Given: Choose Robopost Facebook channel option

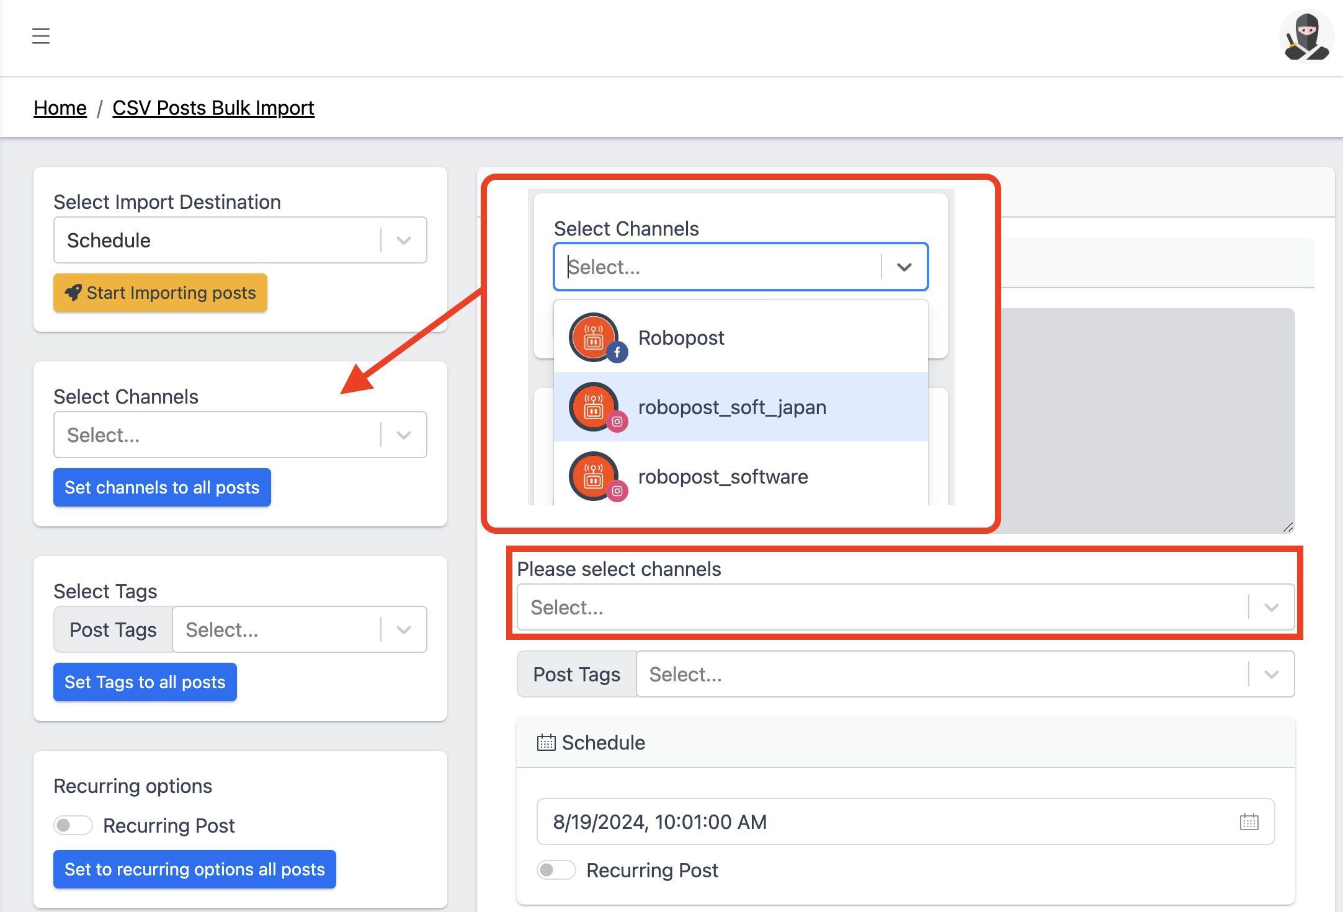Looking at the screenshot, I should coord(741,338).
